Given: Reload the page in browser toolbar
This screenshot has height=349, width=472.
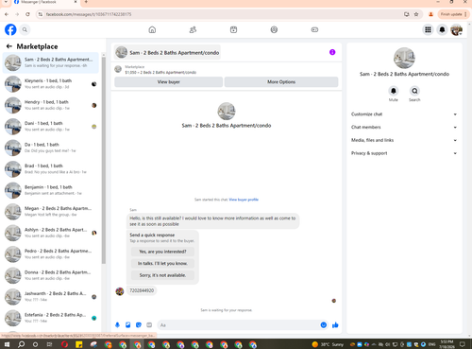Looking at the screenshot, I should (x=27, y=14).
